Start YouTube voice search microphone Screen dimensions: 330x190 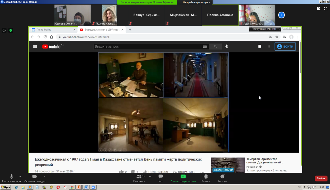point(227,46)
